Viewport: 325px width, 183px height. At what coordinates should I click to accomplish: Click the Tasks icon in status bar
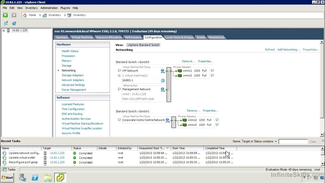click(x=4, y=170)
